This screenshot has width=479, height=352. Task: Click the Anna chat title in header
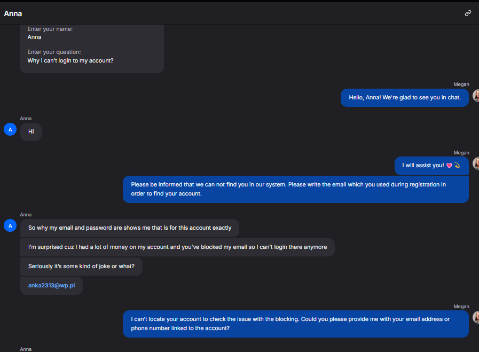[x=13, y=13]
